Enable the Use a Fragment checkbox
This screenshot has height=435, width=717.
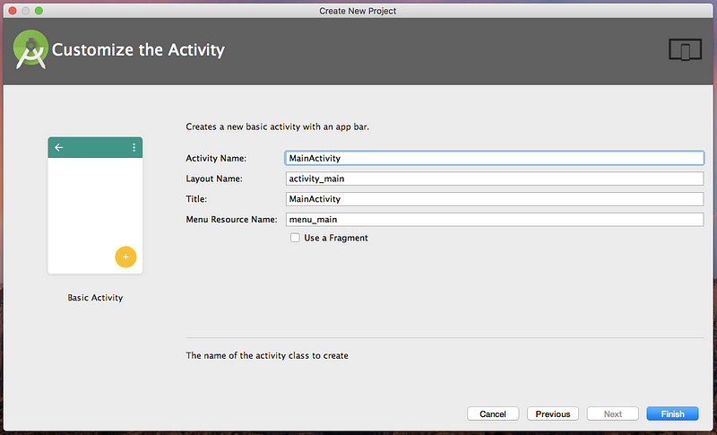coord(296,238)
